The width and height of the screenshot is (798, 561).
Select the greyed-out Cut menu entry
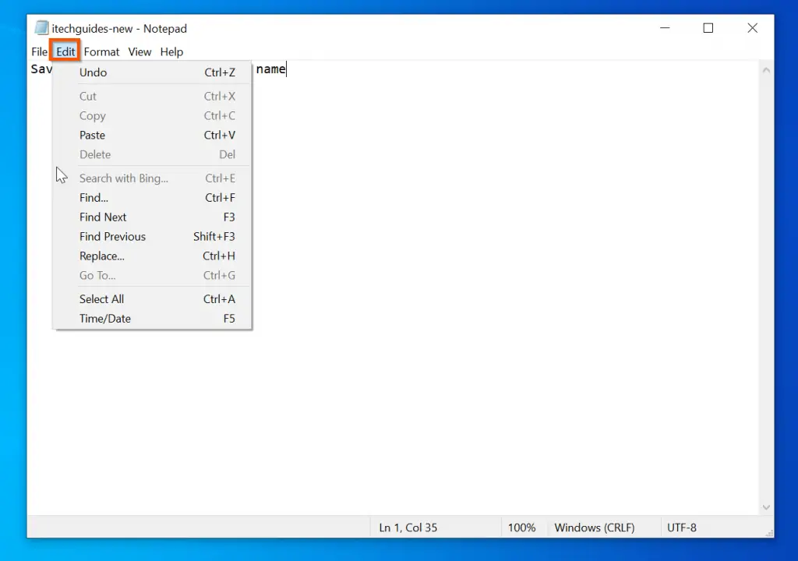[x=152, y=96]
